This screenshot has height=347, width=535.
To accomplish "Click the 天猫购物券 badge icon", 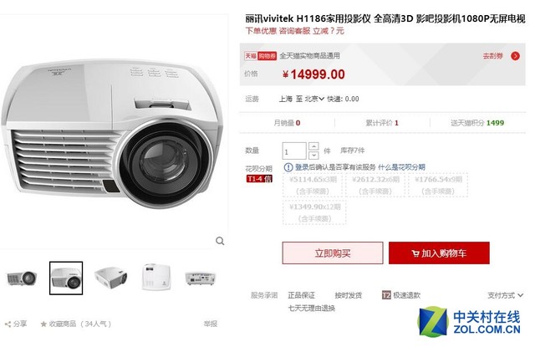I will 260,56.
